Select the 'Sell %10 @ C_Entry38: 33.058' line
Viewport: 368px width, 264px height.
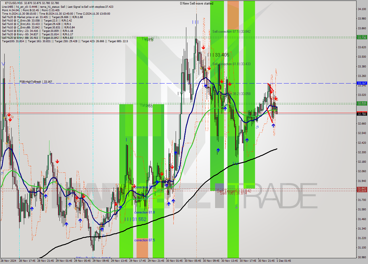click(37, 20)
